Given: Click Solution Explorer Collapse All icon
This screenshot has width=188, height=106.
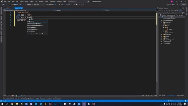Looking at the screenshot, I should pos(175,11).
